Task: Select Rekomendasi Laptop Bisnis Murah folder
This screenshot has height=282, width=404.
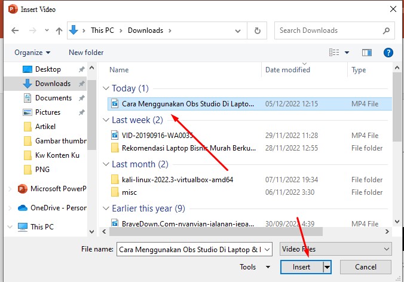Action: (x=250, y=148)
